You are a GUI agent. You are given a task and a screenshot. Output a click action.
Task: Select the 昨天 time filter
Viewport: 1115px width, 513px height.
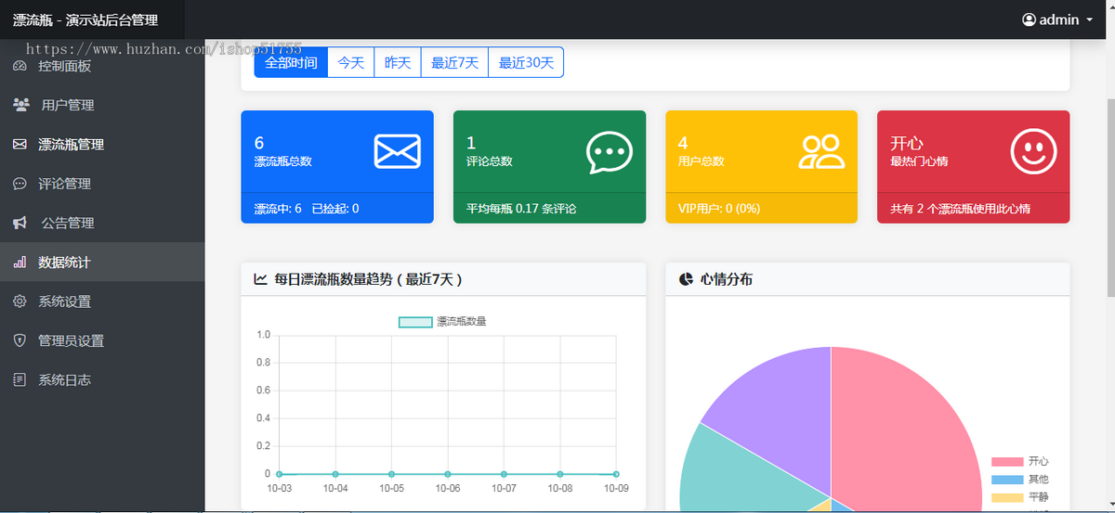click(x=398, y=63)
